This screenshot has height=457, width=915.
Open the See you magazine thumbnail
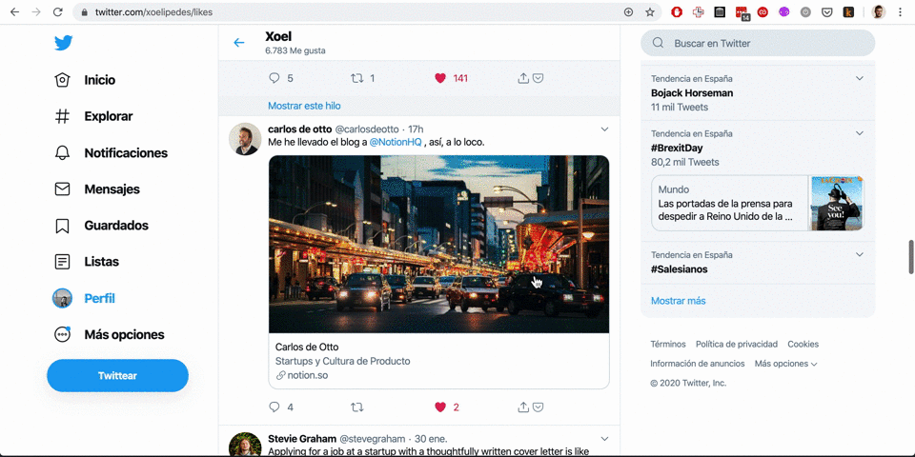[837, 204]
